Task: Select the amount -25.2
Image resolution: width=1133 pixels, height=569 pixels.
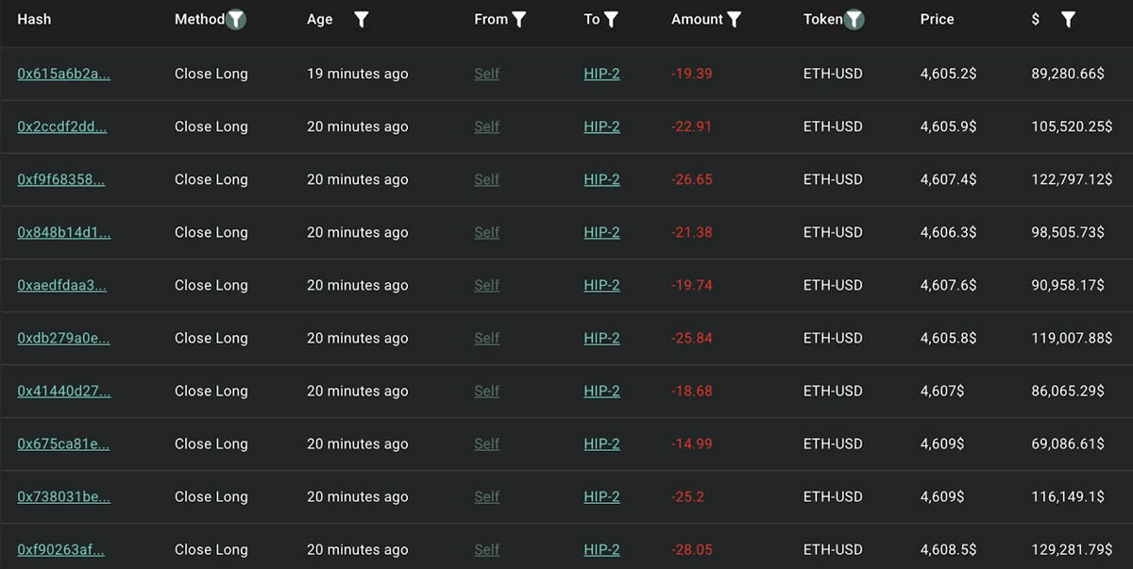Action: point(687,496)
